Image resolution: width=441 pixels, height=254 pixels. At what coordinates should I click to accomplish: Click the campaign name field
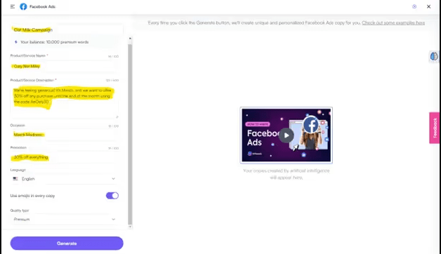(67, 29)
